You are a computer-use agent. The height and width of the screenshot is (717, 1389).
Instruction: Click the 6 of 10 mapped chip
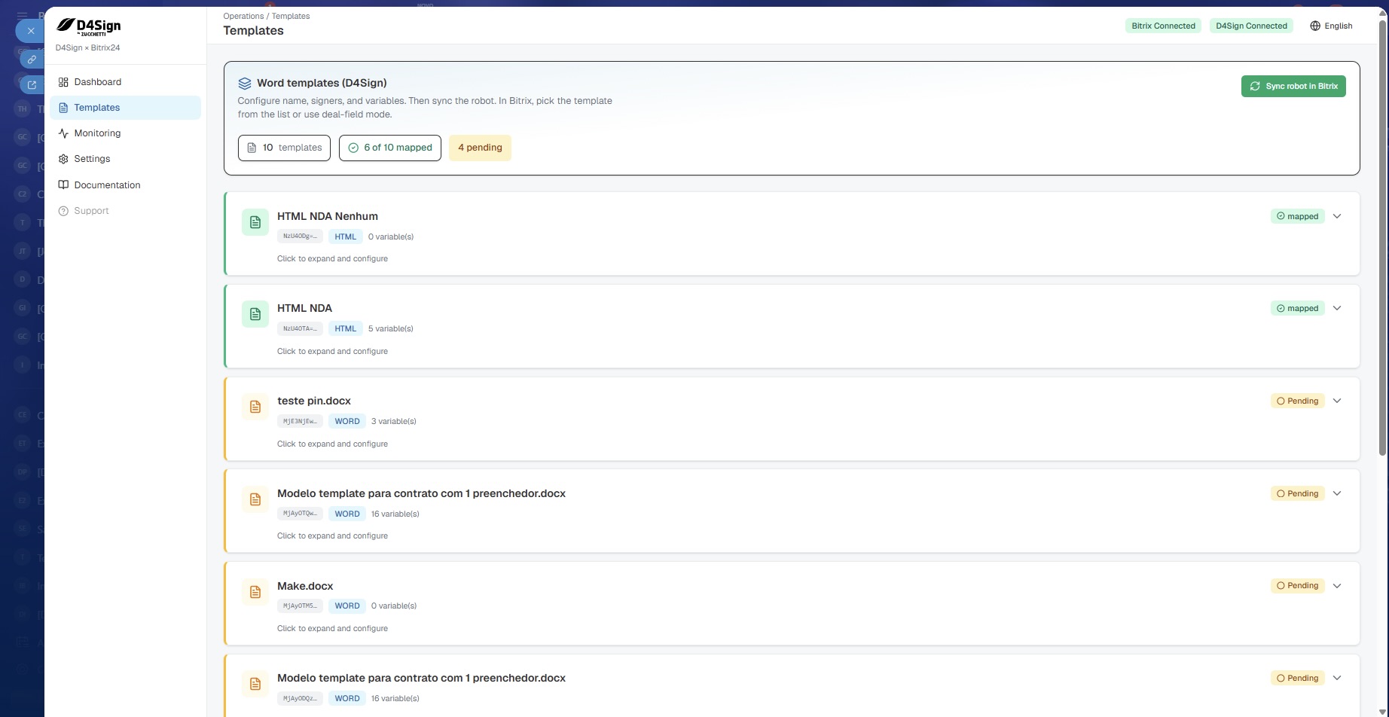(390, 148)
